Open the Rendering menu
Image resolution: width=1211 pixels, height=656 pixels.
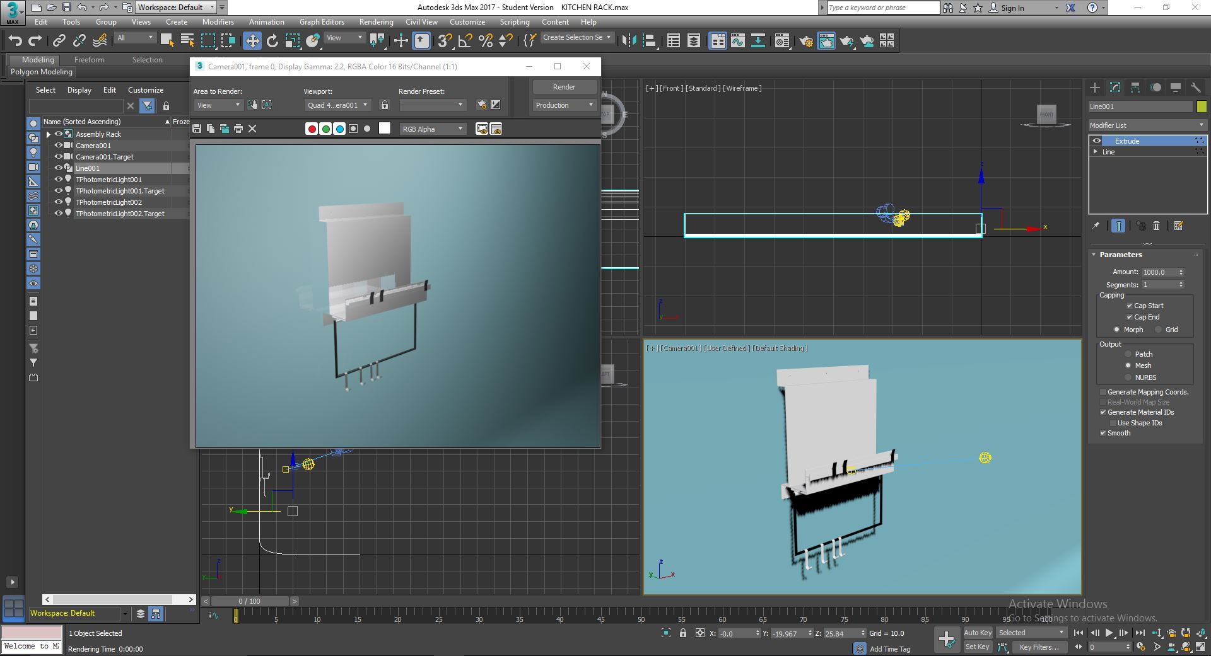(376, 21)
